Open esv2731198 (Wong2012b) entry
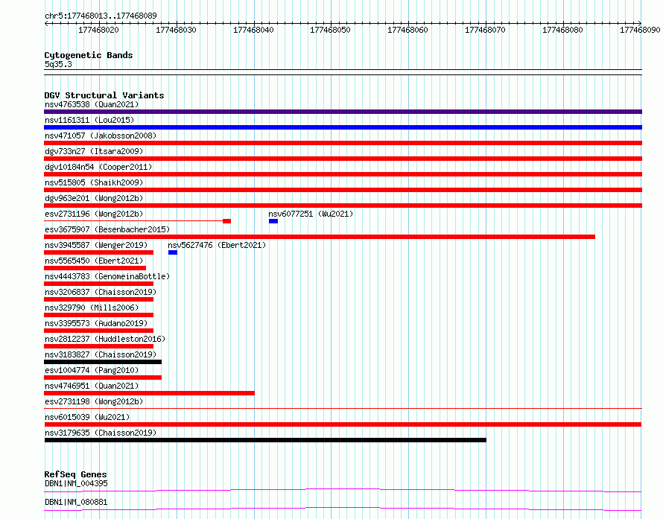Image resolution: width=663 pixels, height=519 pixels. coord(94,401)
